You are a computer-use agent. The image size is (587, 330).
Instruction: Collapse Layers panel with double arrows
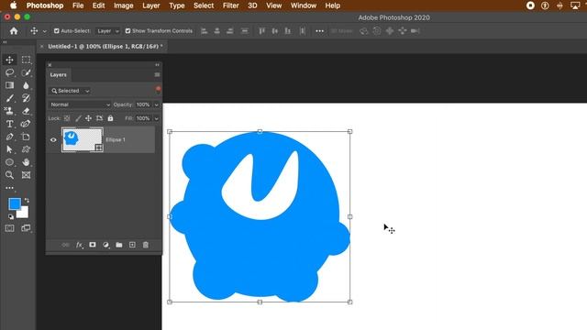tap(157, 65)
